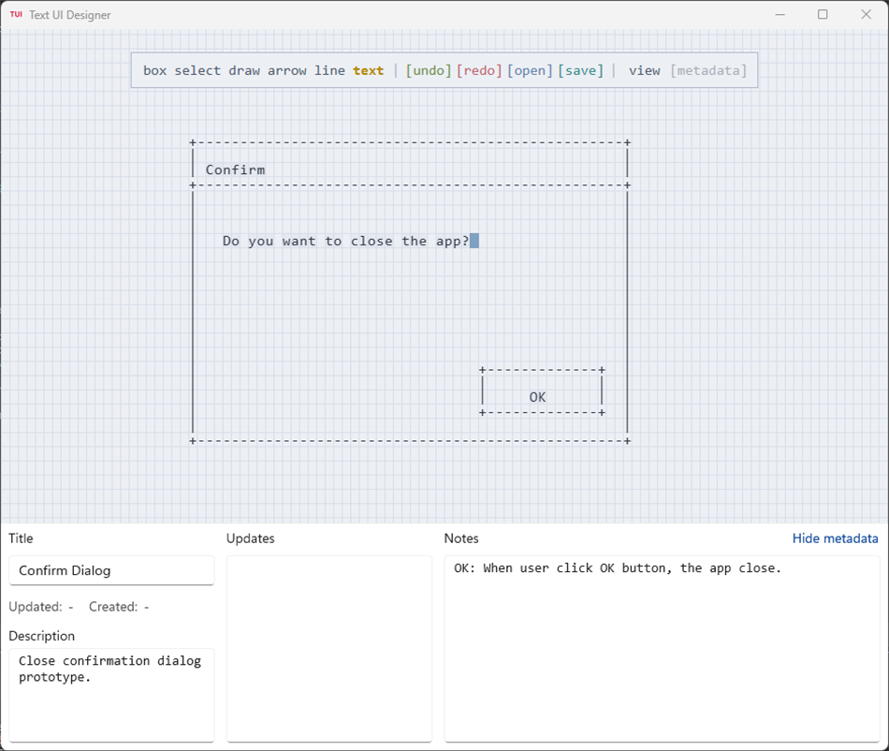Activate the draw tool
Viewport: 889px width, 751px height.
[244, 71]
